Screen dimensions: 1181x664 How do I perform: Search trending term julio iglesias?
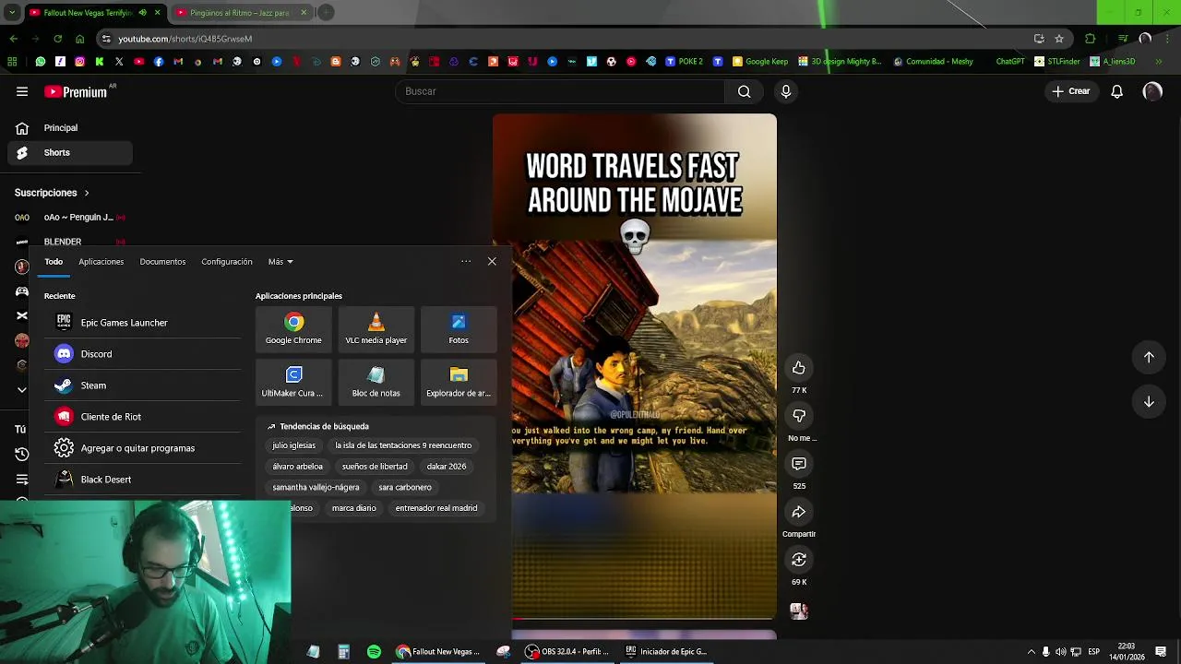coord(293,445)
